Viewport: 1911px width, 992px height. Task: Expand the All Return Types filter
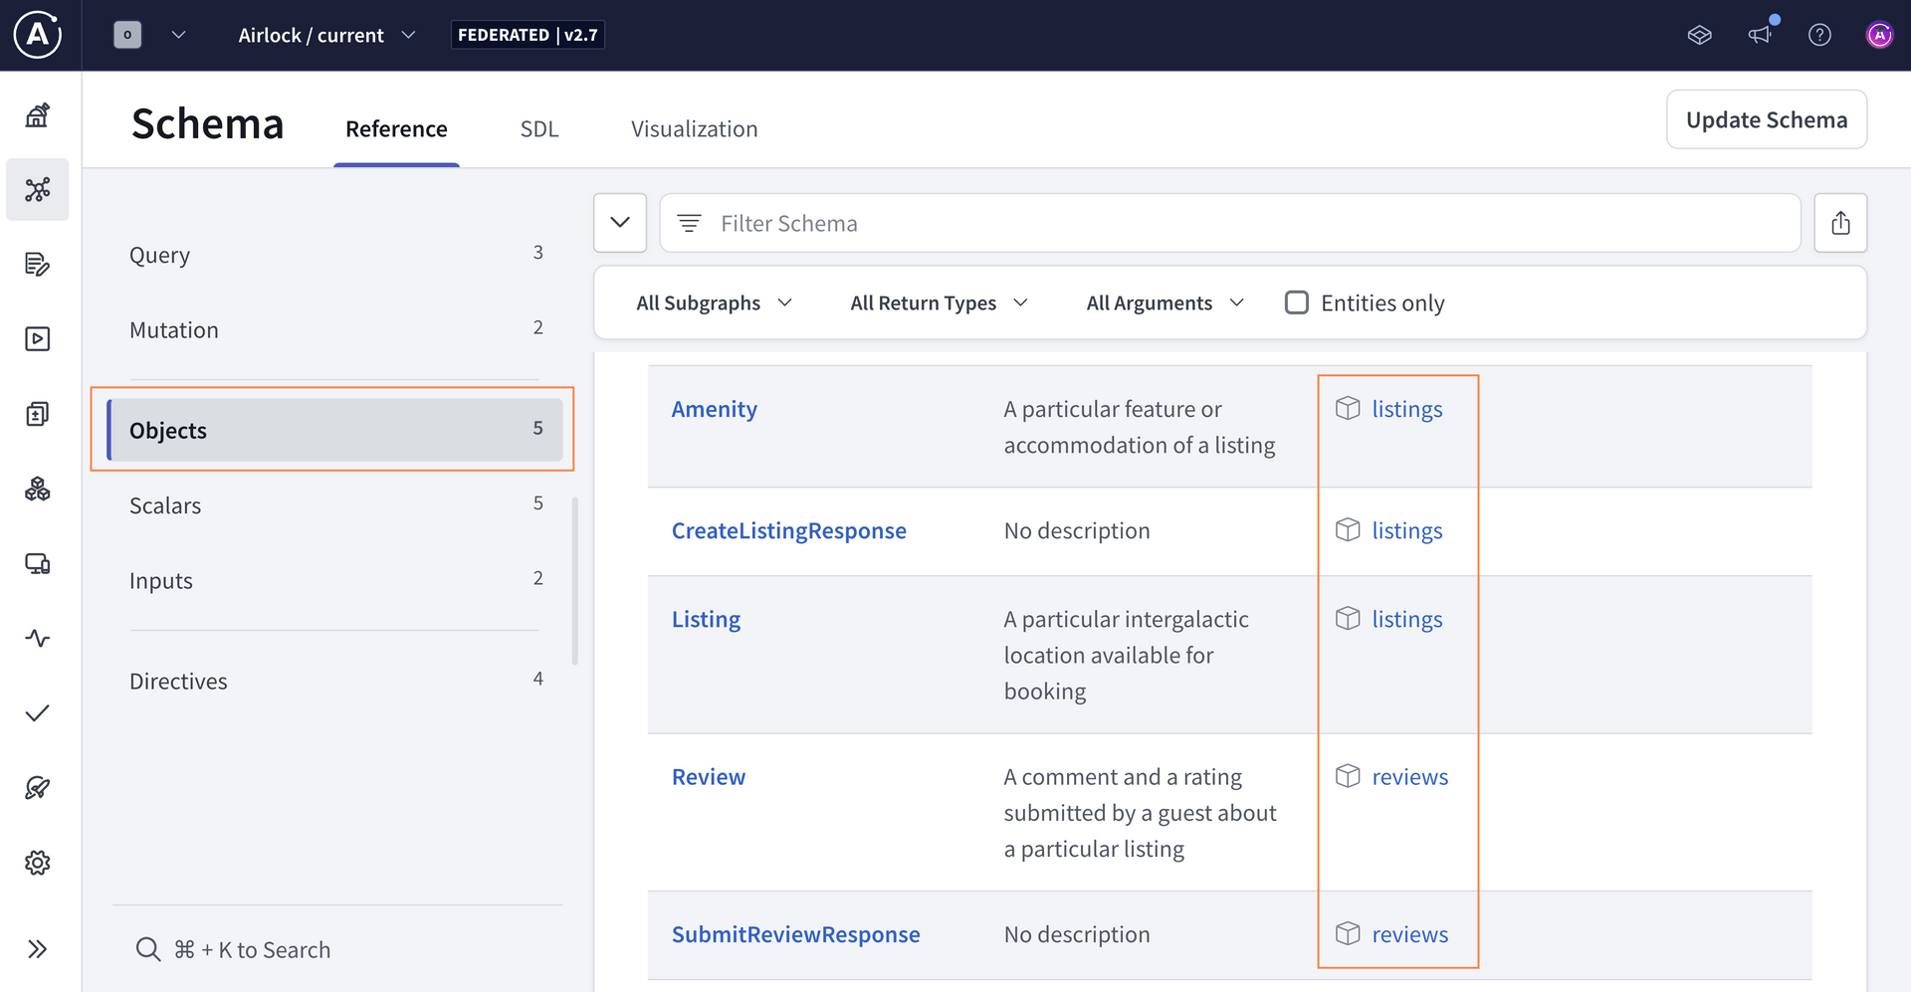point(938,302)
